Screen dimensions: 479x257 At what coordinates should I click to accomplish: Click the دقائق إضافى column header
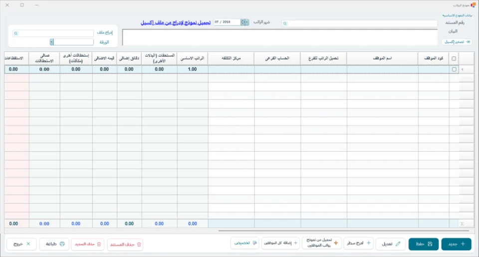[129, 58]
